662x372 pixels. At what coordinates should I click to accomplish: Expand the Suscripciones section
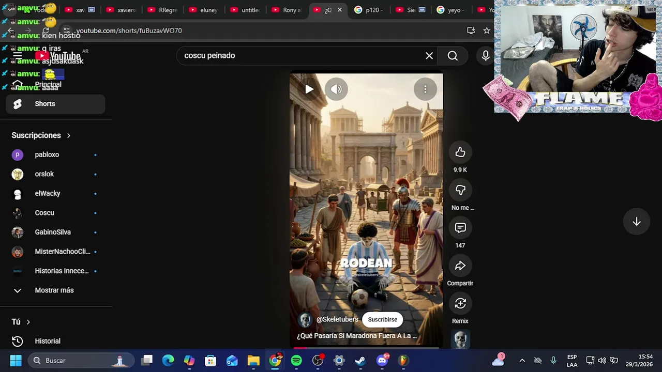pos(41,135)
